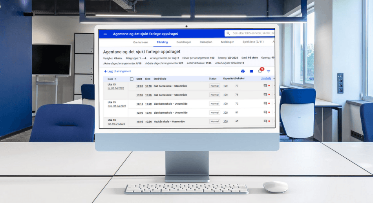Click the search magnifier icon
This screenshot has width=373, height=203.
tap(228, 34)
